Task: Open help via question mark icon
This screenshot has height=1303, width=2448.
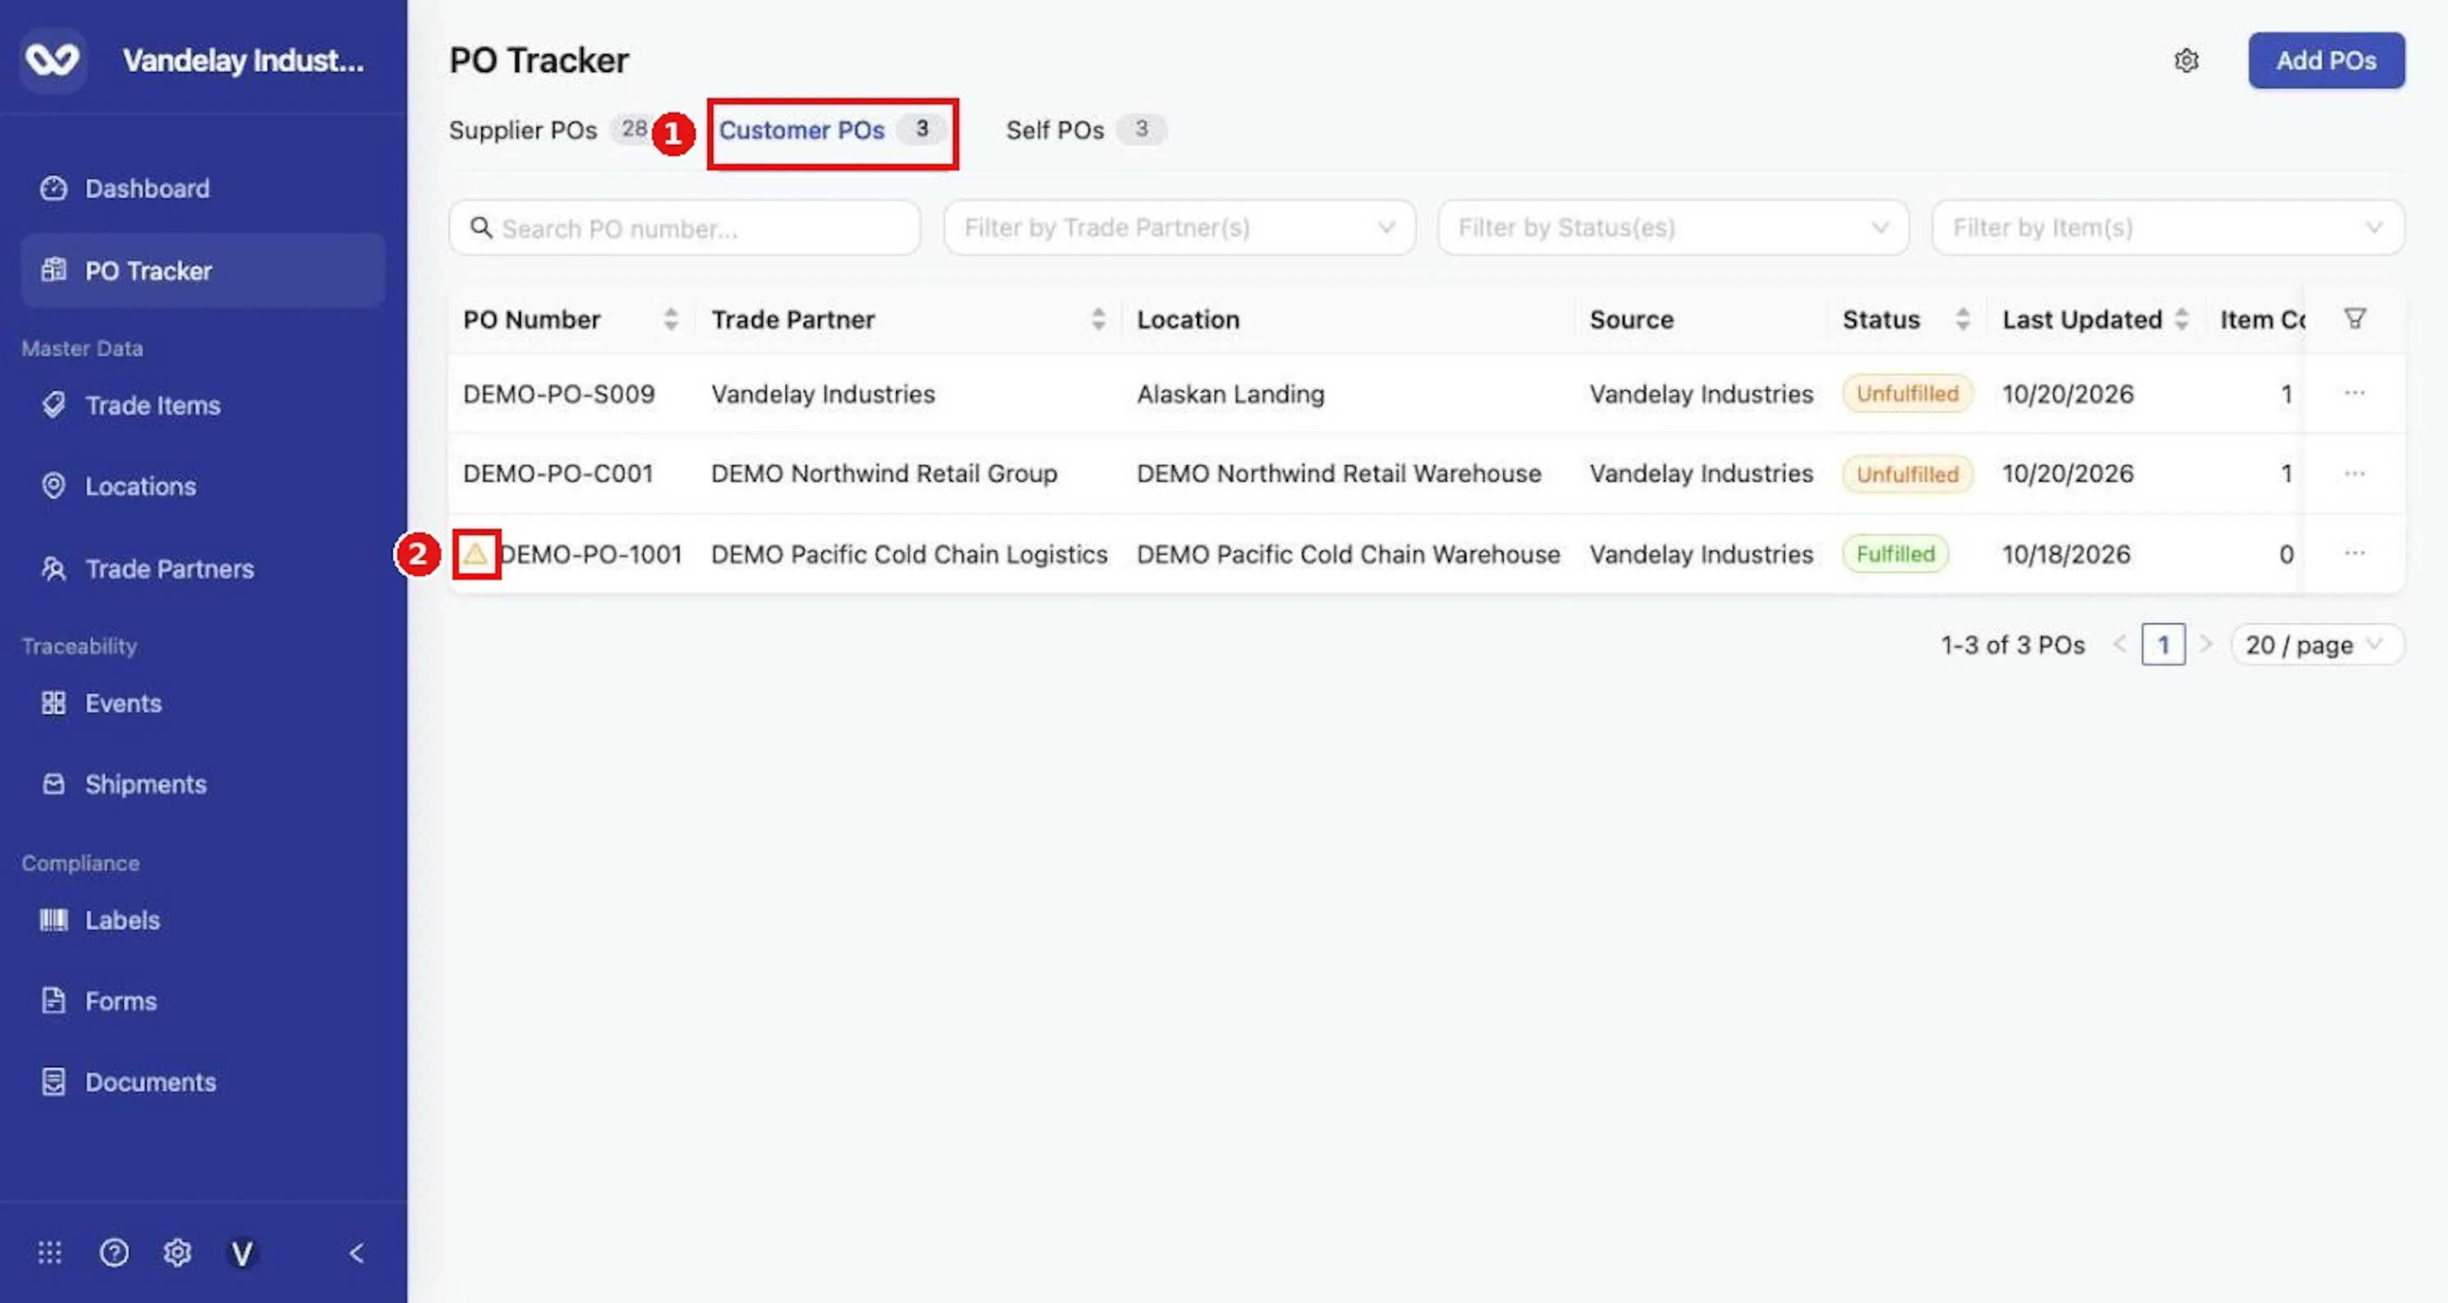Action: pos(114,1253)
